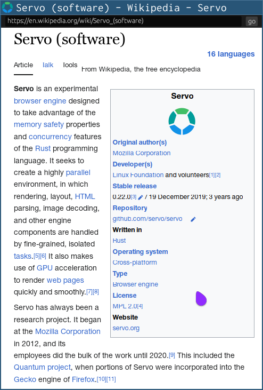Follow the GPU link

tap(45, 268)
